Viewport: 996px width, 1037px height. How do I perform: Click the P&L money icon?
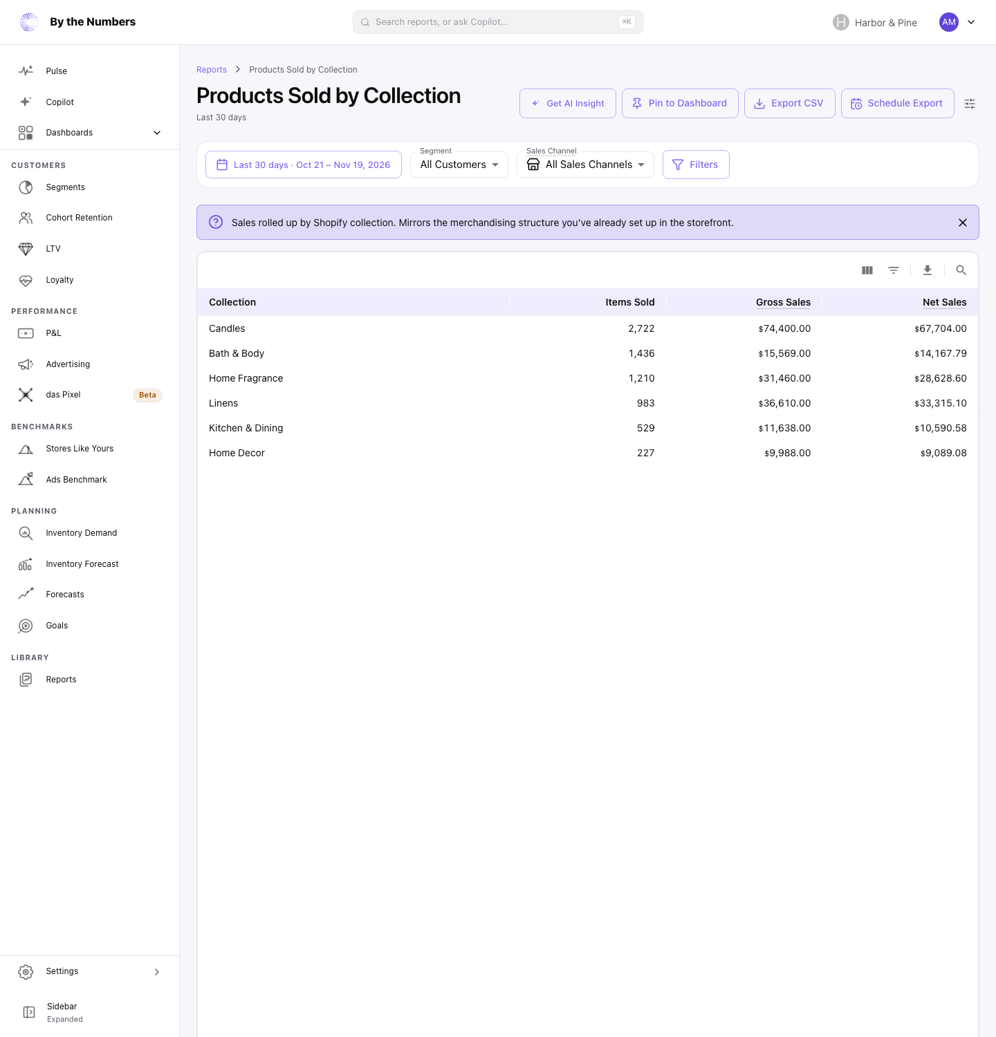26,333
